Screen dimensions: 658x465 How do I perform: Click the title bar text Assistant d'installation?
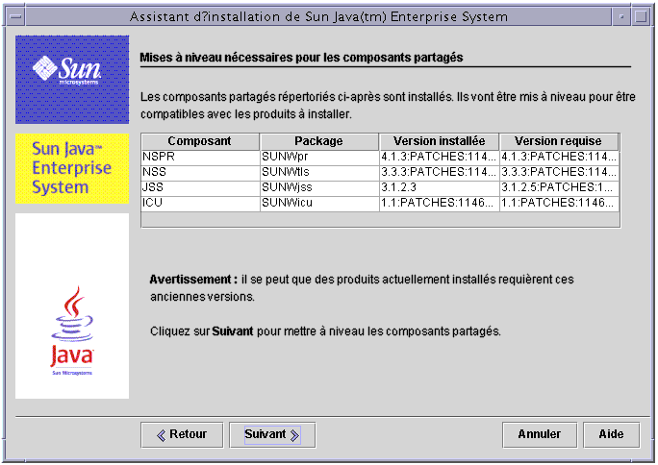318,16
